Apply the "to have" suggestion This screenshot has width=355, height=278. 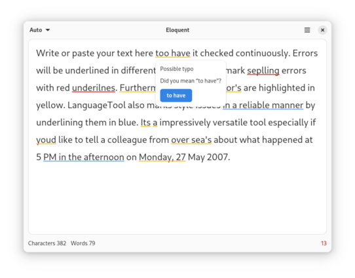pos(176,95)
